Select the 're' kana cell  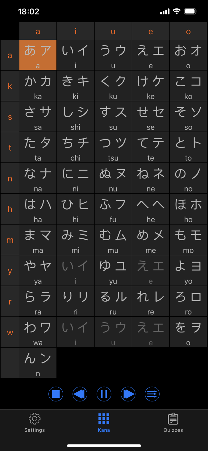point(151,301)
